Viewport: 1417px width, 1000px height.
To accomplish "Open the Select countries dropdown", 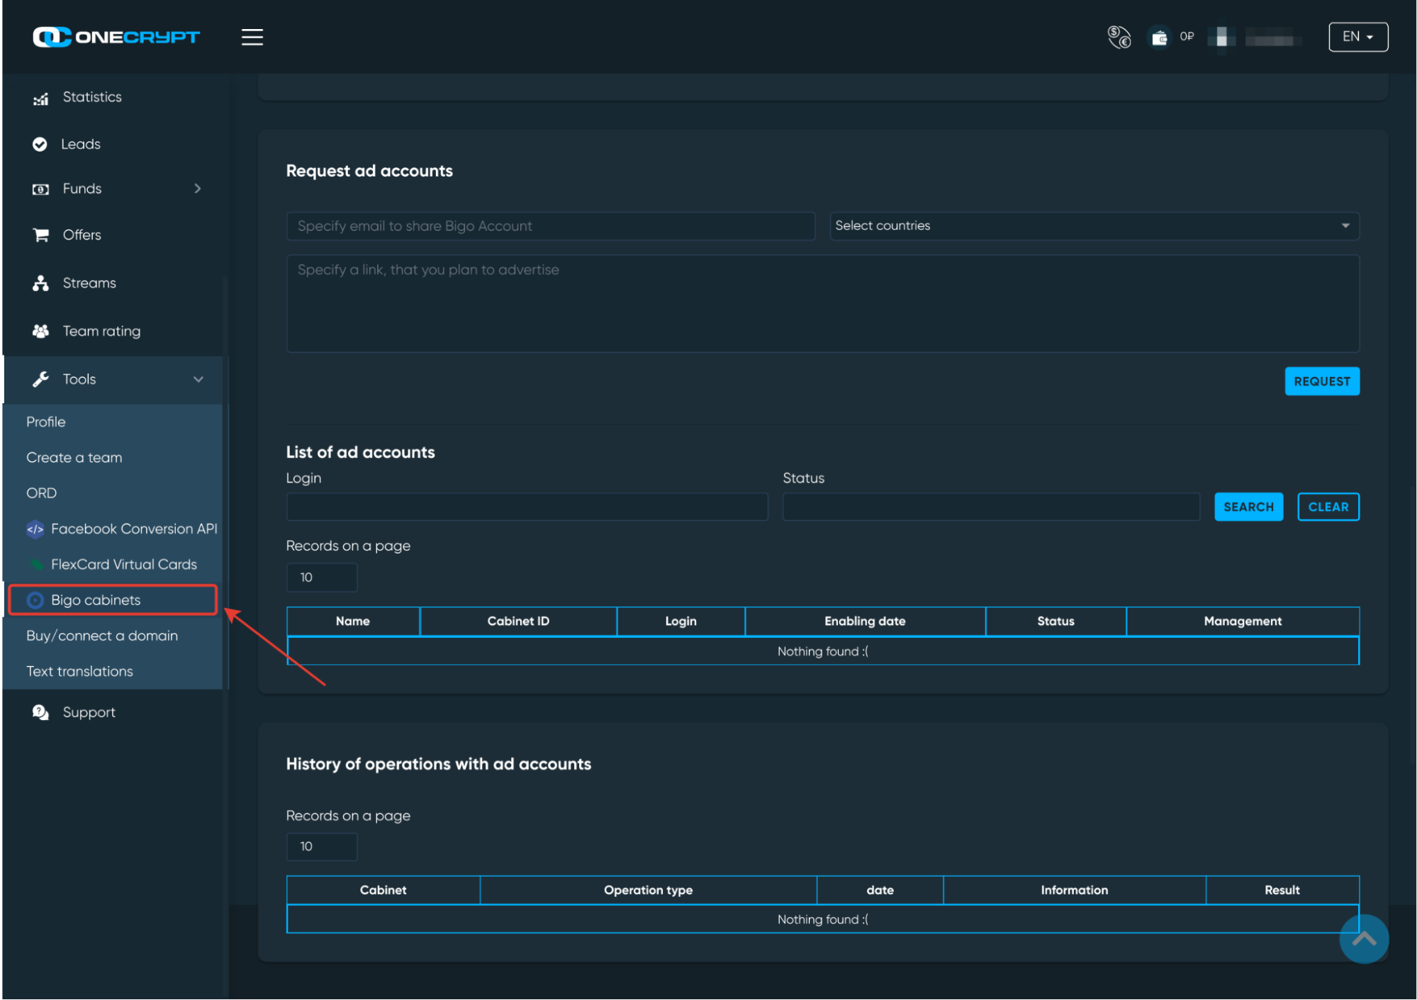I will pos(1094,226).
